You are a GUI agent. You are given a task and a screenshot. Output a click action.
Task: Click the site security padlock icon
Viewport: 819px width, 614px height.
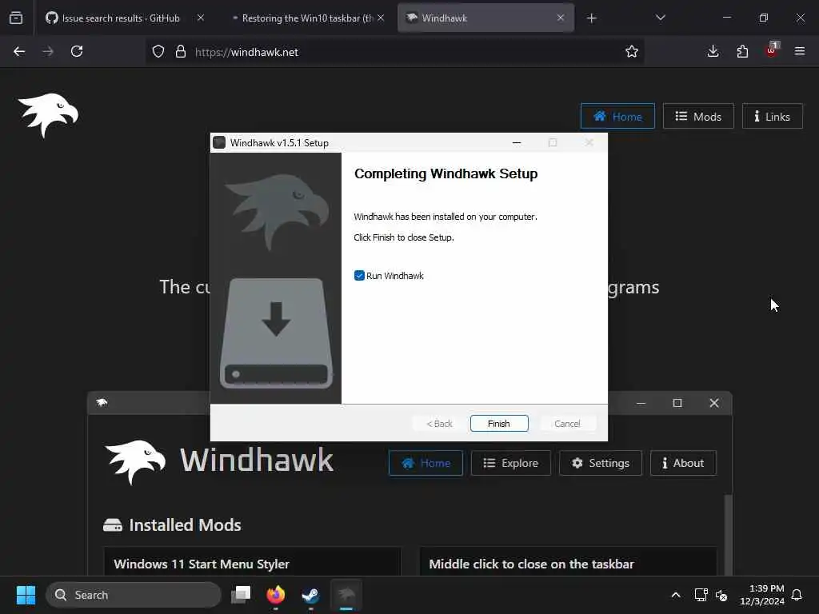[x=181, y=51]
